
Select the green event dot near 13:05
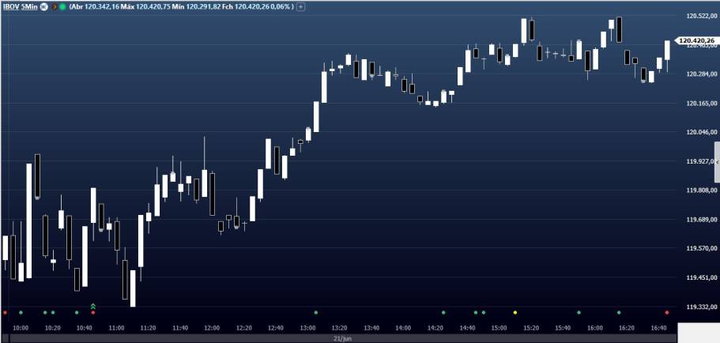(315, 313)
